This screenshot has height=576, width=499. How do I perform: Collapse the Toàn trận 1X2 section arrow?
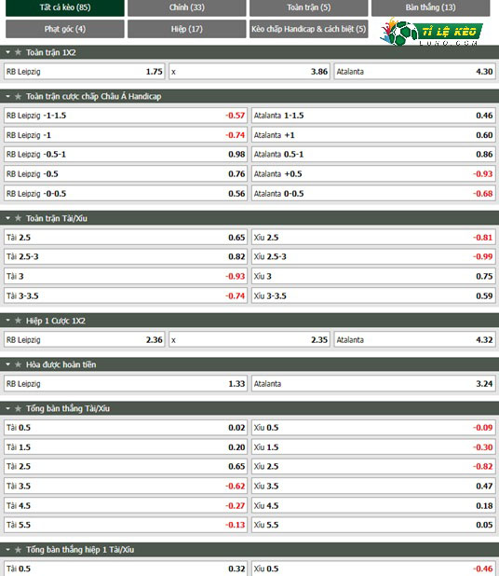7,52
